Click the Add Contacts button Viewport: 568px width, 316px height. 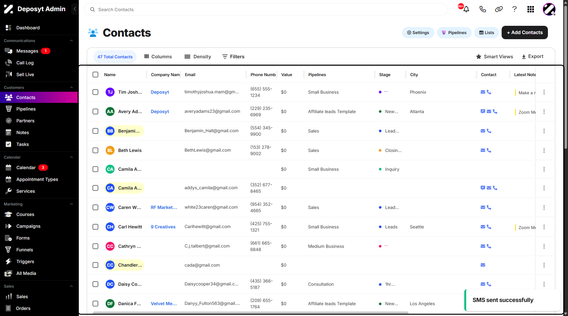(x=525, y=32)
